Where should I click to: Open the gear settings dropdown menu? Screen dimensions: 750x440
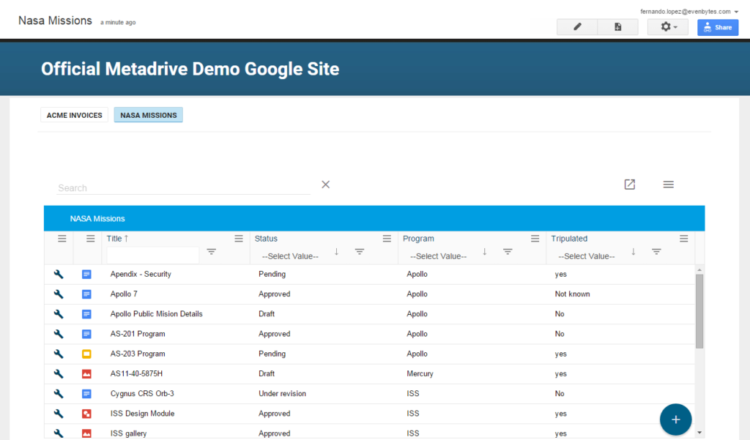click(x=667, y=26)
